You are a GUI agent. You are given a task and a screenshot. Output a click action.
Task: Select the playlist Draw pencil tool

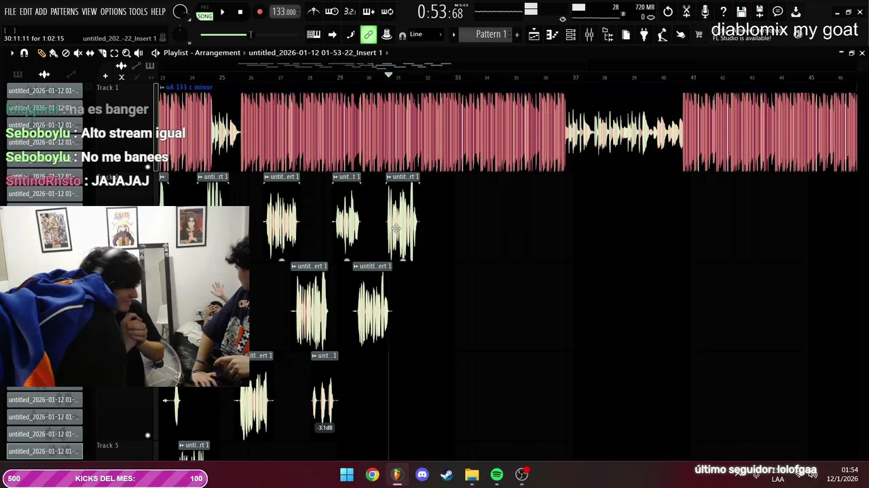tap(41, 53)
